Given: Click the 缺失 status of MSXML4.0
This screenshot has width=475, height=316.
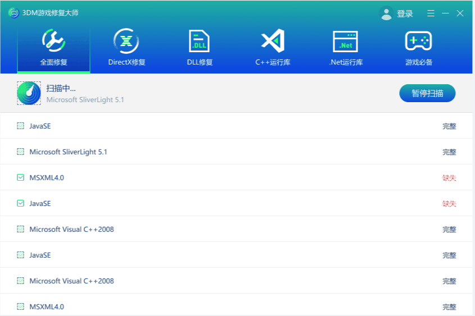Looking at the screenshot, I should tap(449, 178).
